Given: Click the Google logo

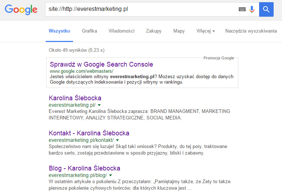Looking at the screenshot, I should pyautogui.click(x=21, y=9).
